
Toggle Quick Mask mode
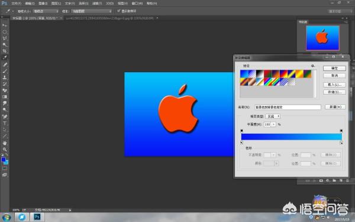pos(5,168)
